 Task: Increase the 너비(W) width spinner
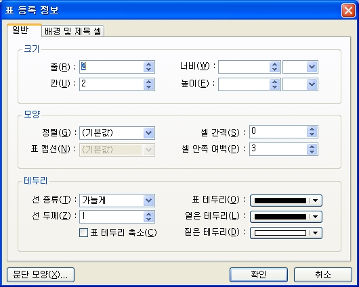(x=275, y=64)
